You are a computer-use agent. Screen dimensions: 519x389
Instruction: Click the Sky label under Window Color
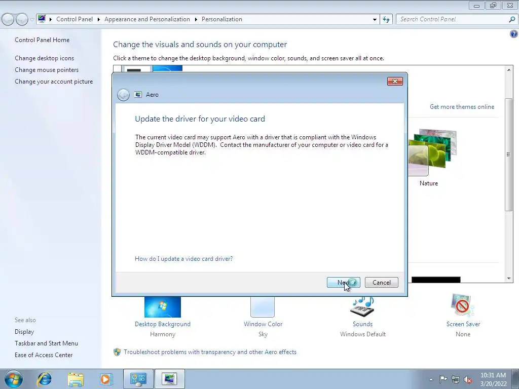263,334
